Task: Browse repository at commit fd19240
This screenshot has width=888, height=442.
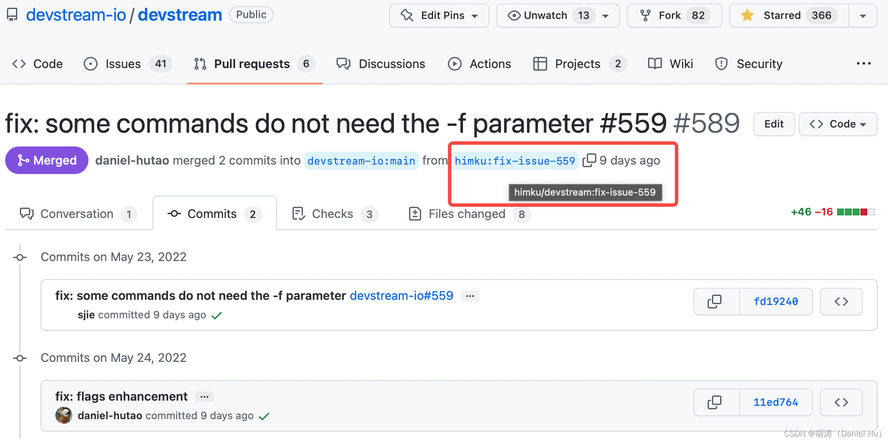Action: click(x=841, y=302)
